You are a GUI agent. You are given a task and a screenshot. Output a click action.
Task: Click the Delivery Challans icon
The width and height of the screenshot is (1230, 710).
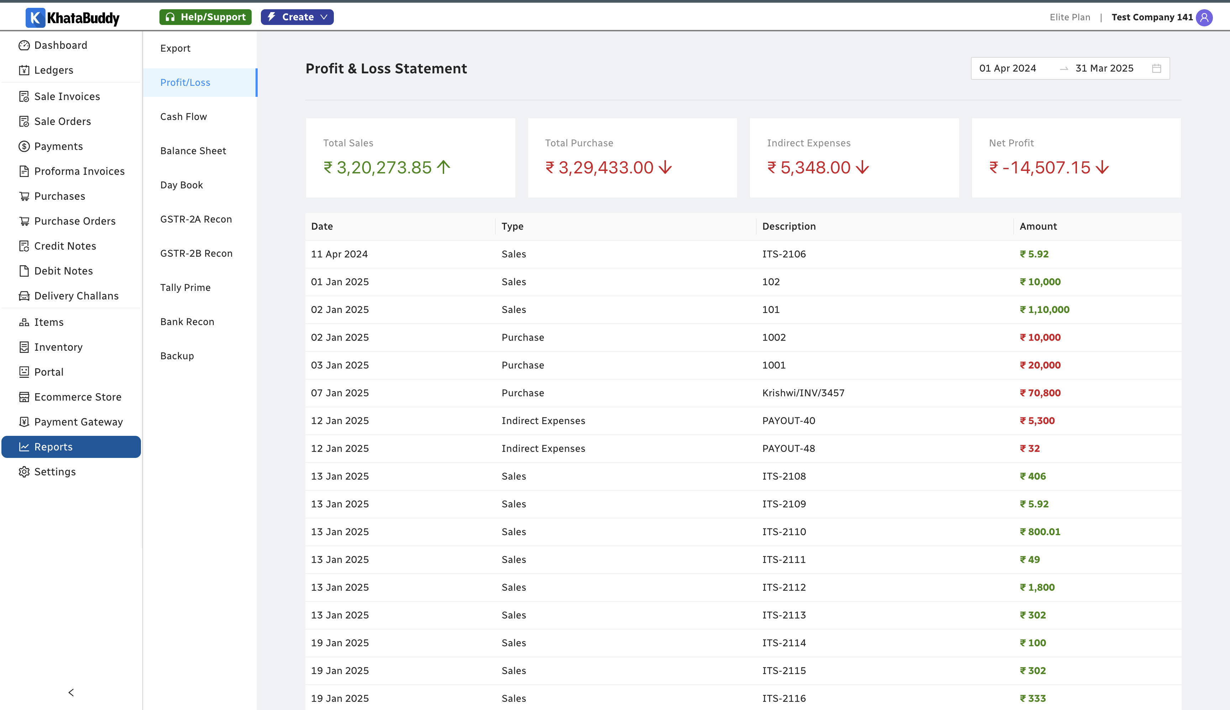(24, 296)
